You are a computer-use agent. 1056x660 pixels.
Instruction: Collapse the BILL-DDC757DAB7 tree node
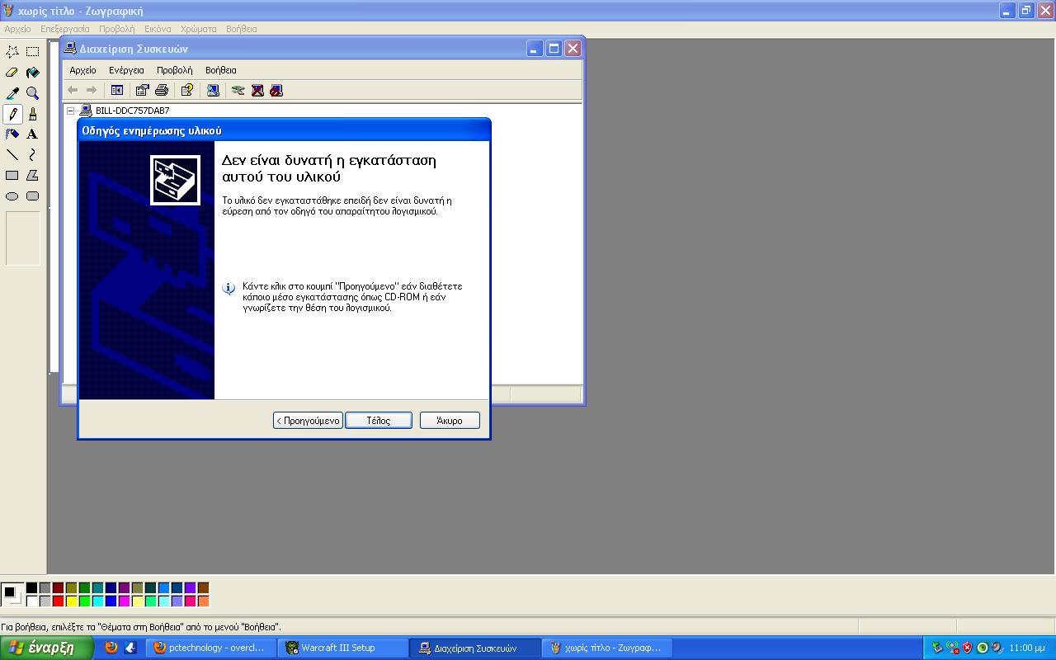pos(71,111)
